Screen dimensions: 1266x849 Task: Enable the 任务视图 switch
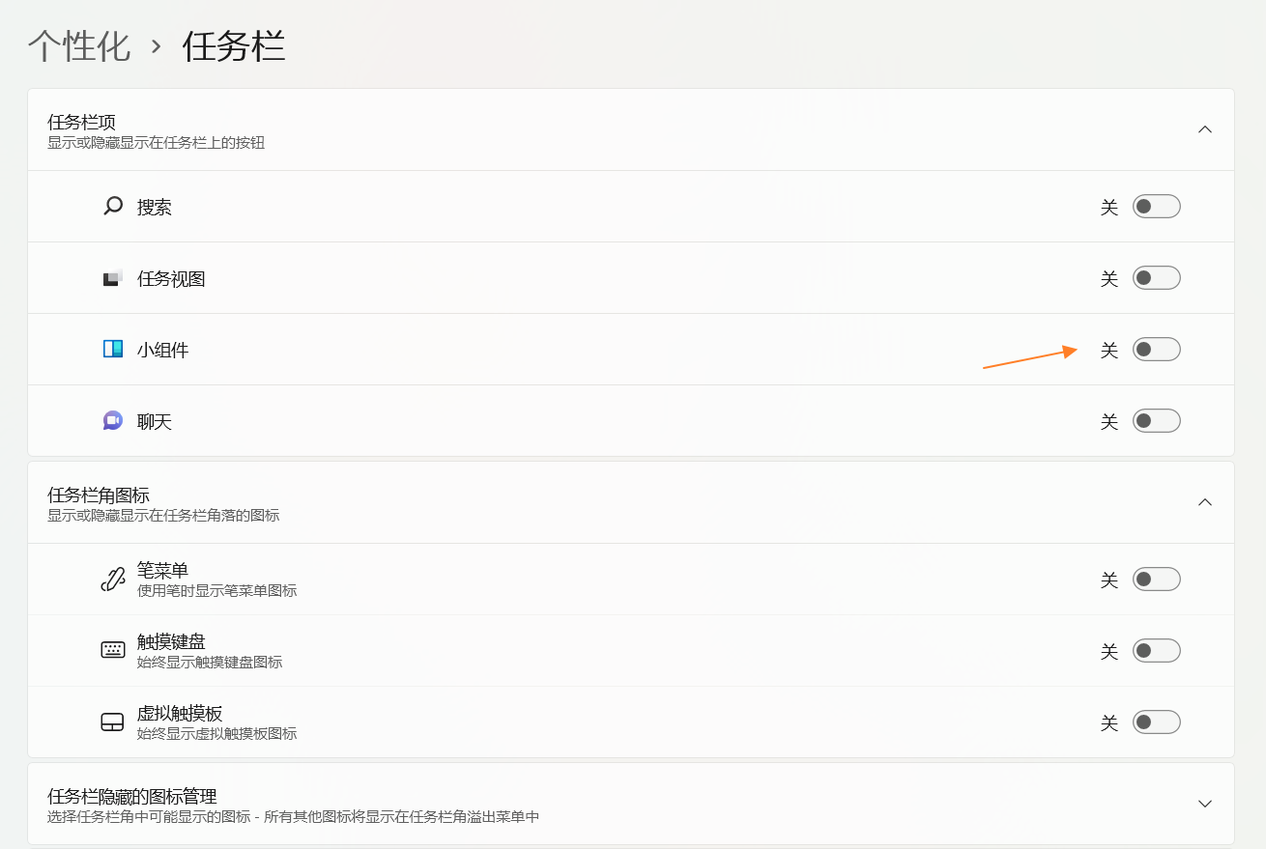[x=1157, y=278]
